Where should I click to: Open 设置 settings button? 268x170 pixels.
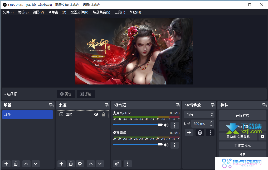(242, 154)
